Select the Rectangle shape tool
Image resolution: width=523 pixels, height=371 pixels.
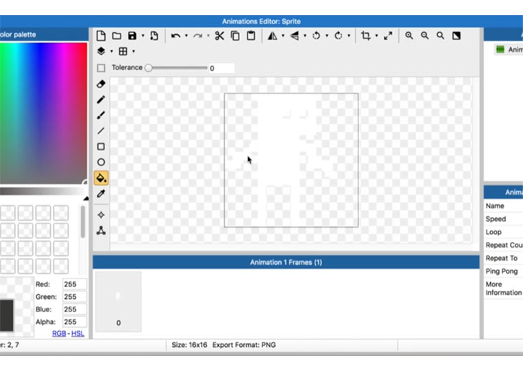point(101,147)
